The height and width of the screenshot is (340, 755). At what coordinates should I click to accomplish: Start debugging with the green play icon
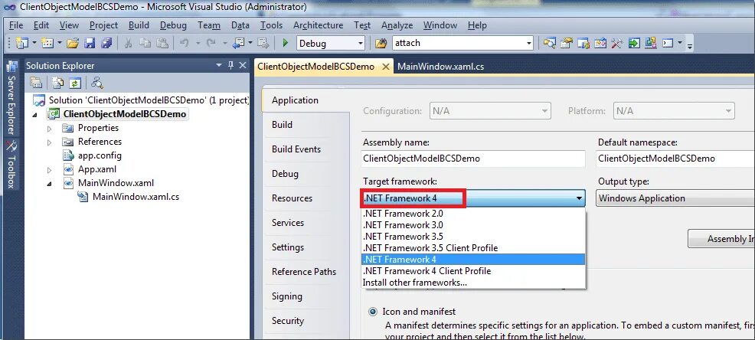pos(285,44)
